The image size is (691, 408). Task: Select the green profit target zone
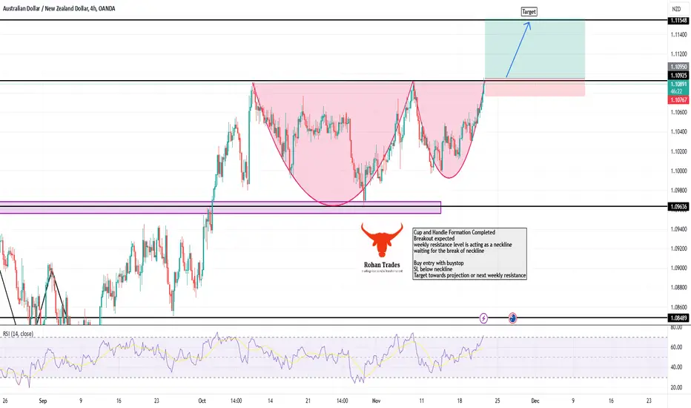(x=535, y=50)
